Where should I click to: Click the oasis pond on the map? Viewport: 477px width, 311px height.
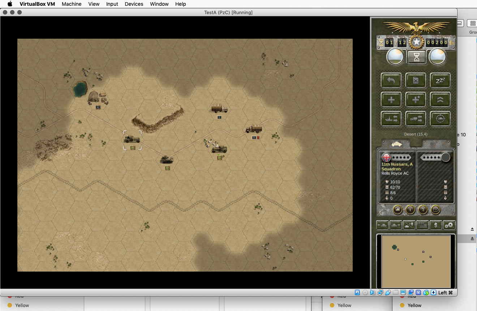pyautogui.click(x=80, y=89)
